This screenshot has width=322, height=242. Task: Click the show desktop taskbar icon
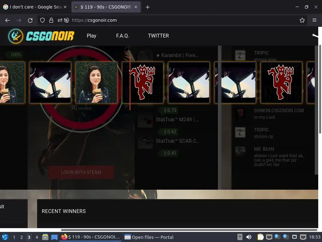coord(54,237)
